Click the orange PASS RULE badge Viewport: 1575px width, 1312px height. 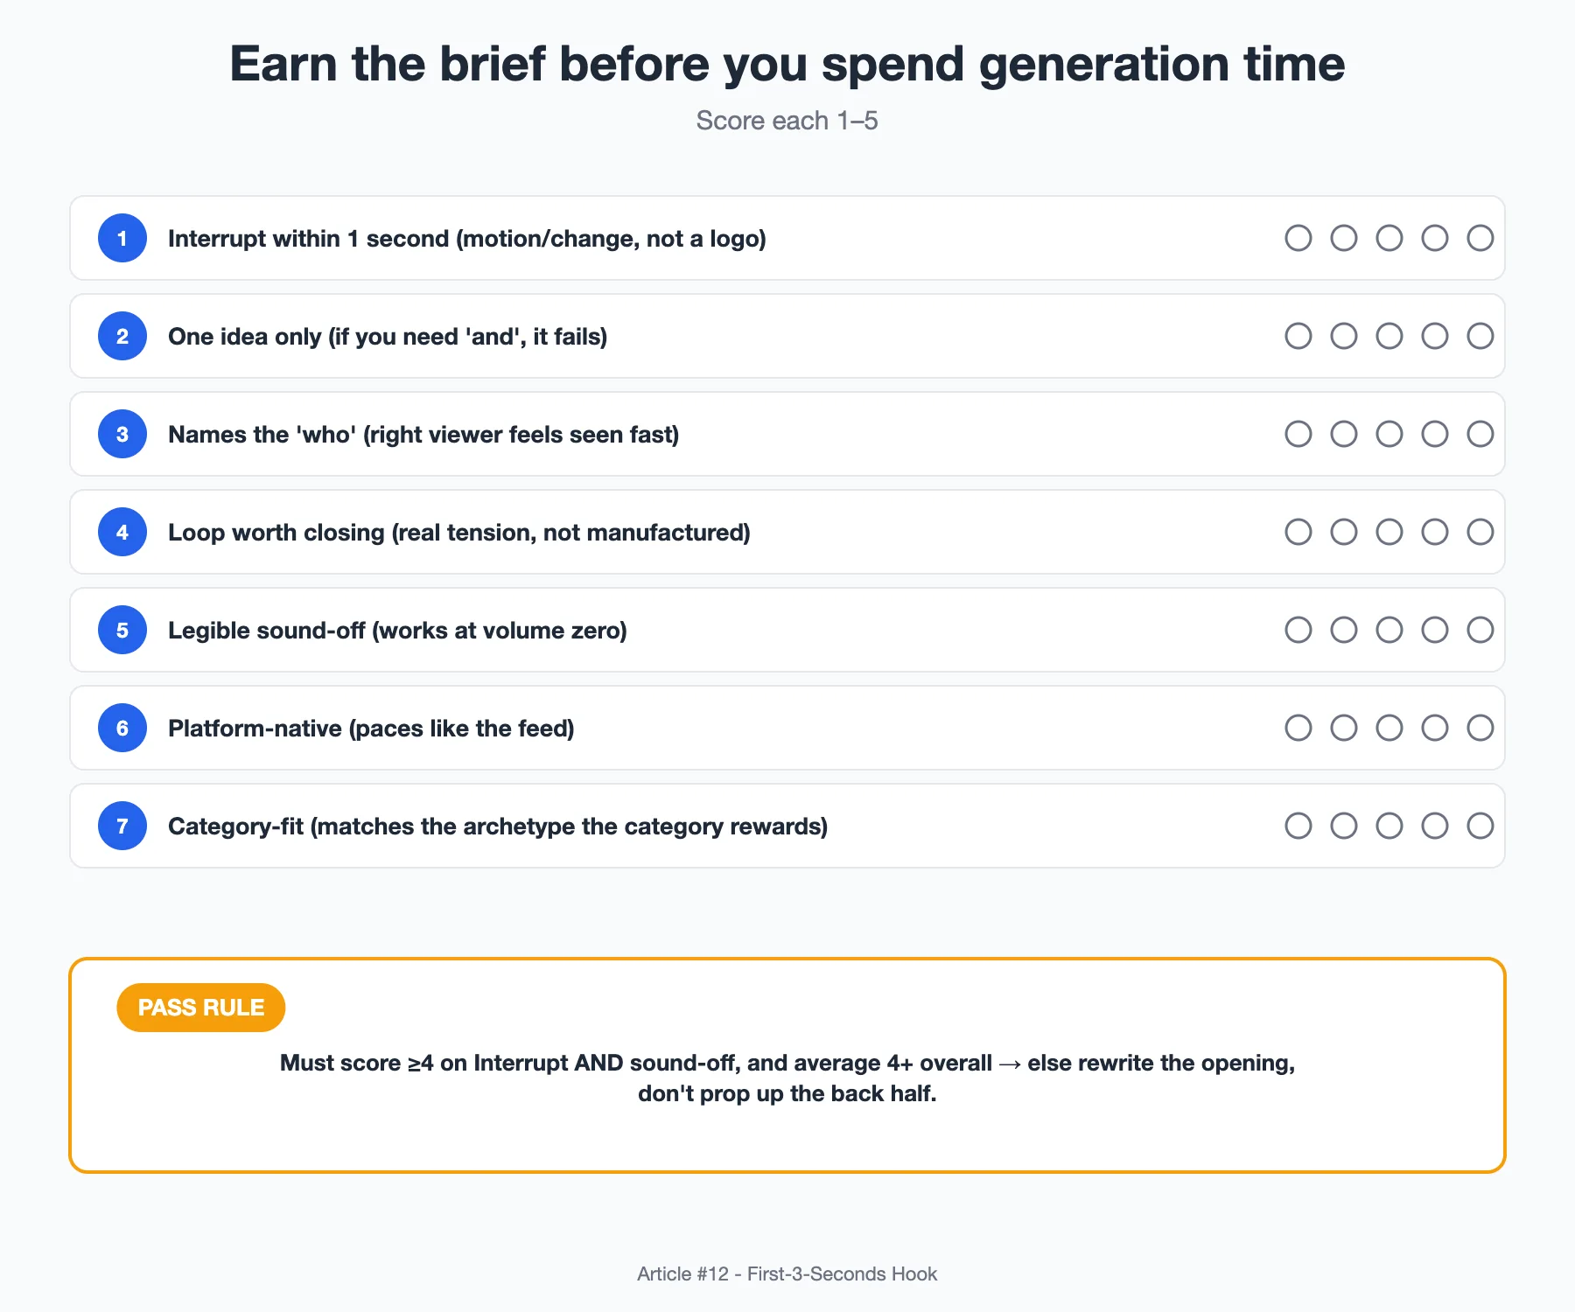201,1008
